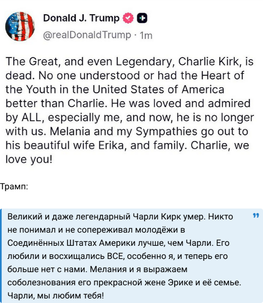263x303 pixels.
Task: Click the line Чарли, мы любим тебя!
Action: pyautogui.click(x=56, y=295)
